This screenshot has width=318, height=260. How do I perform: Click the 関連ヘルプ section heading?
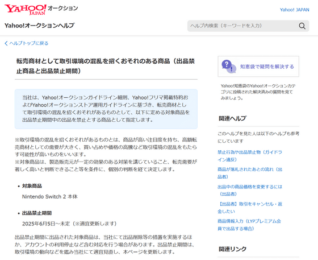tap(232, 118)
